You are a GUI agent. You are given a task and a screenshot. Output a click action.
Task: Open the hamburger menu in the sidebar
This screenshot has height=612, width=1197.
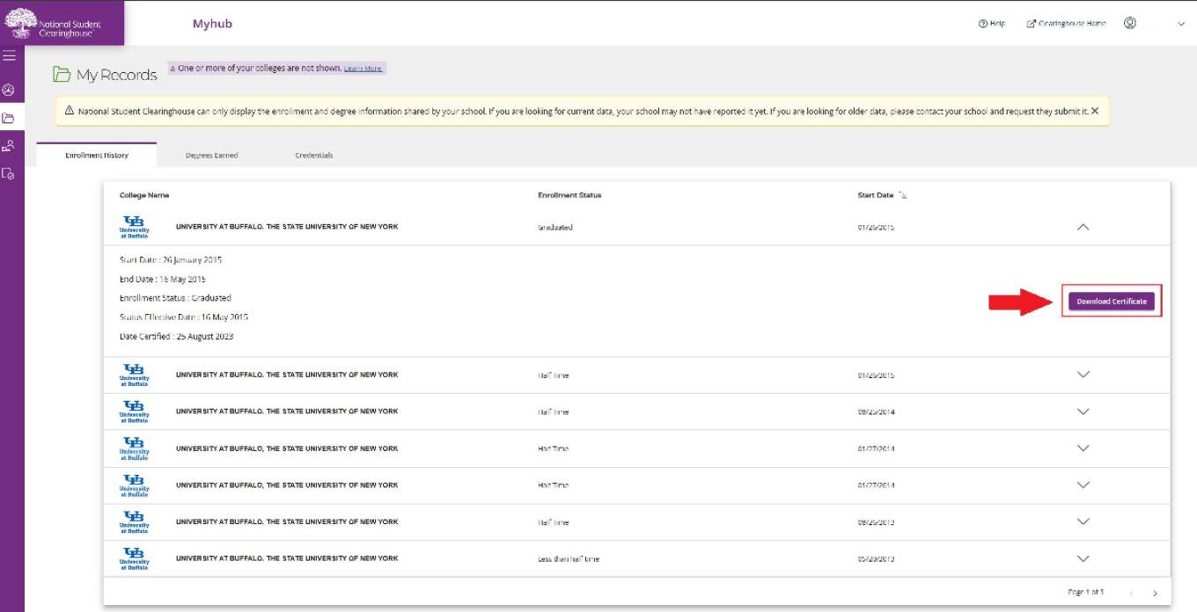9,56
